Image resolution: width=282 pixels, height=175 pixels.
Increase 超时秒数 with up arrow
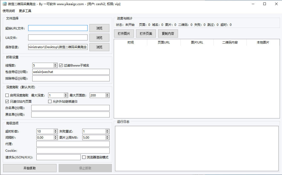(x=55, y=130)
